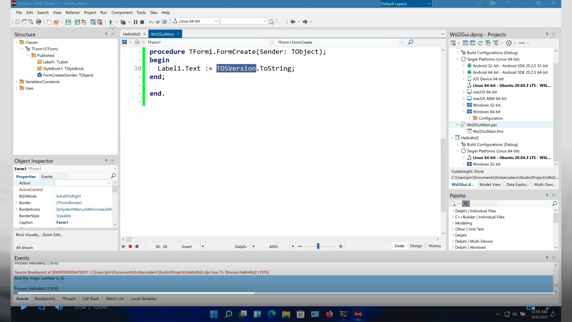
Task: Pin the Structure panel
Action: (106, 34)
